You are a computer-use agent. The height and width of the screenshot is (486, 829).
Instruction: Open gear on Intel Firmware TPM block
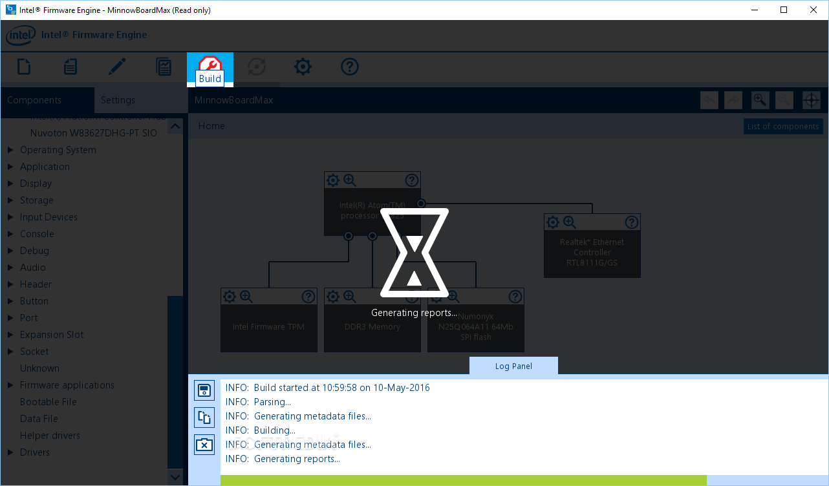[230, 297]
